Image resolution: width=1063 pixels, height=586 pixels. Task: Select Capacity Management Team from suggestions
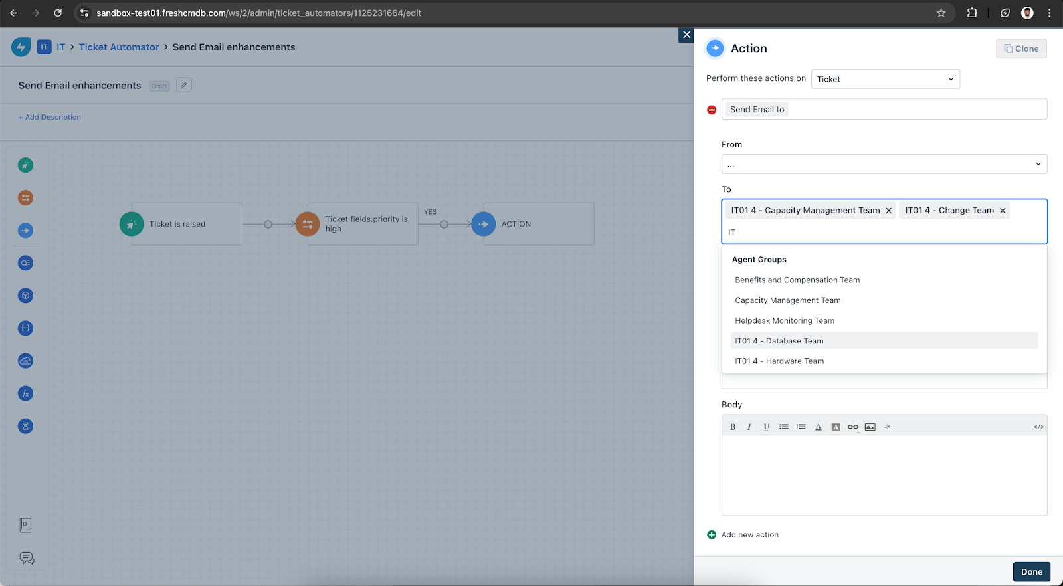(884, 300)
